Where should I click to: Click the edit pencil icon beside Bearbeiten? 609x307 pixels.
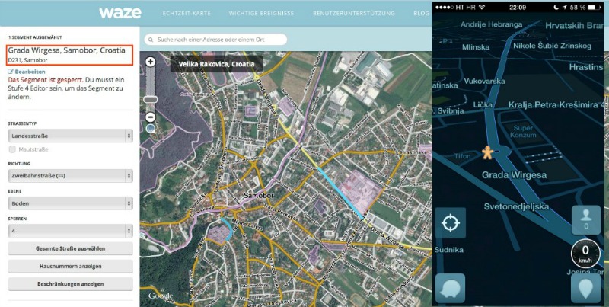click(x=11, y=72)
